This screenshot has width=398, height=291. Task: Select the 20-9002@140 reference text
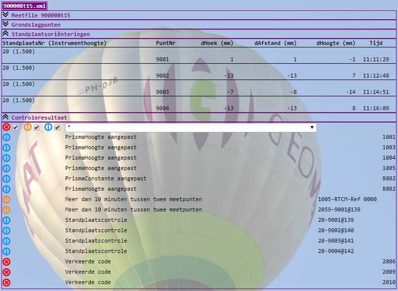(x=336, y=230)
